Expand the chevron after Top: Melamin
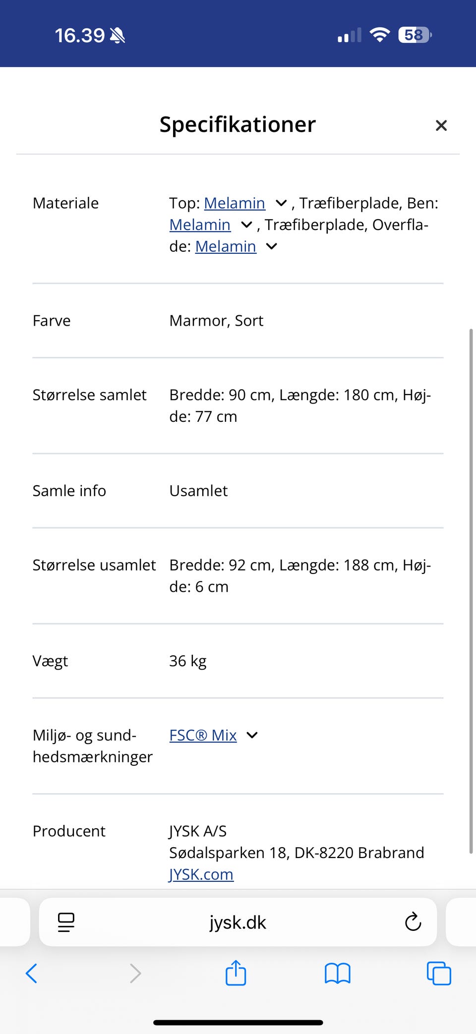The image size is (476, 1034). (x=281, y=203)
